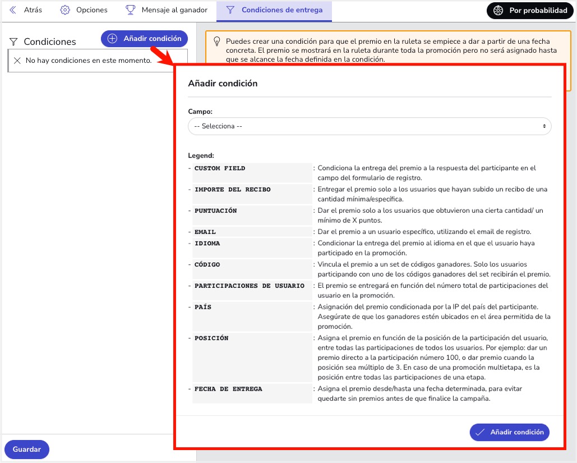The width and height of the screenshot is (577, 463).
Task: Click the checkmark icon in the dialog's Añadir condición
Action: point(479,432)
